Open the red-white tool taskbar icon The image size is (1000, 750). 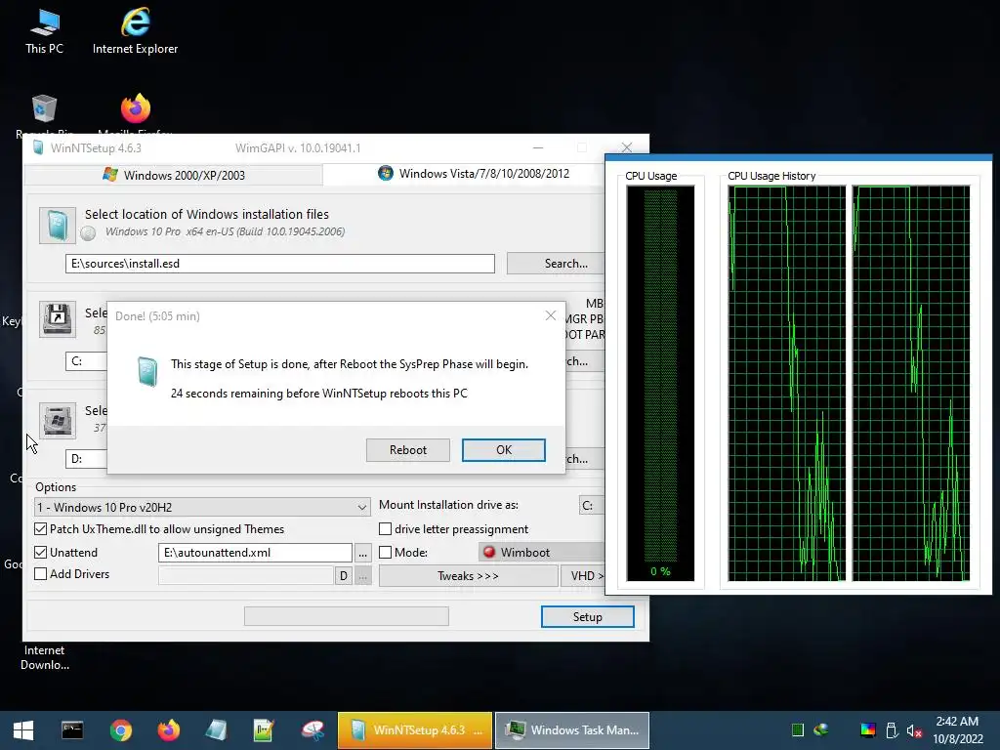coord(312,730)
